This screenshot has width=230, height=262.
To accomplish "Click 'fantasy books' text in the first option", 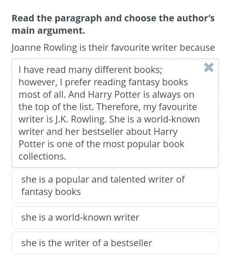I will tap(51, 192).
